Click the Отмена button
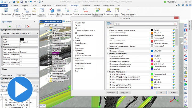 click(173, 93)
